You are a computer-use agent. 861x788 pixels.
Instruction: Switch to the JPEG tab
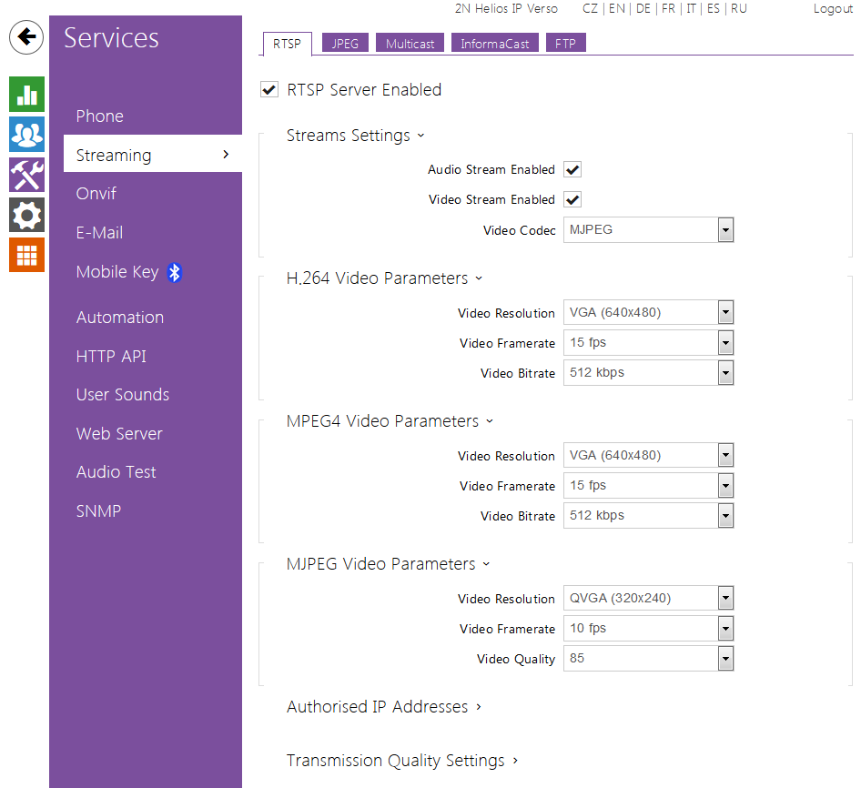pyautogui.click(x=345, y=44)
